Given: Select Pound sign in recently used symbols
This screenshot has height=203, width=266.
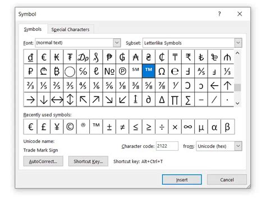Looking at the screenshot, I should click(44, 127).
